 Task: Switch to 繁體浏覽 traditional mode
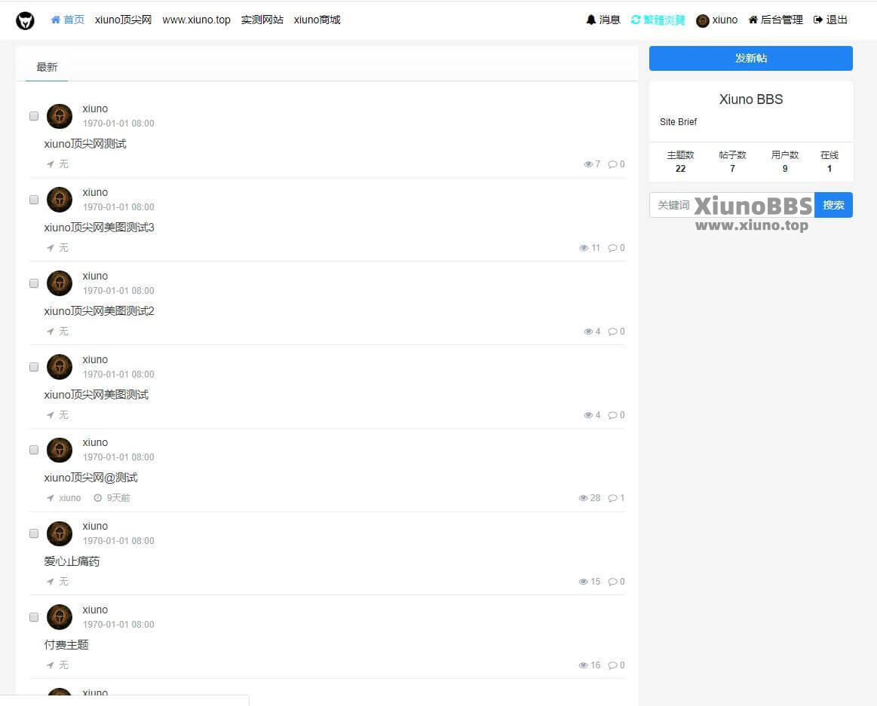tap(658, 20)
